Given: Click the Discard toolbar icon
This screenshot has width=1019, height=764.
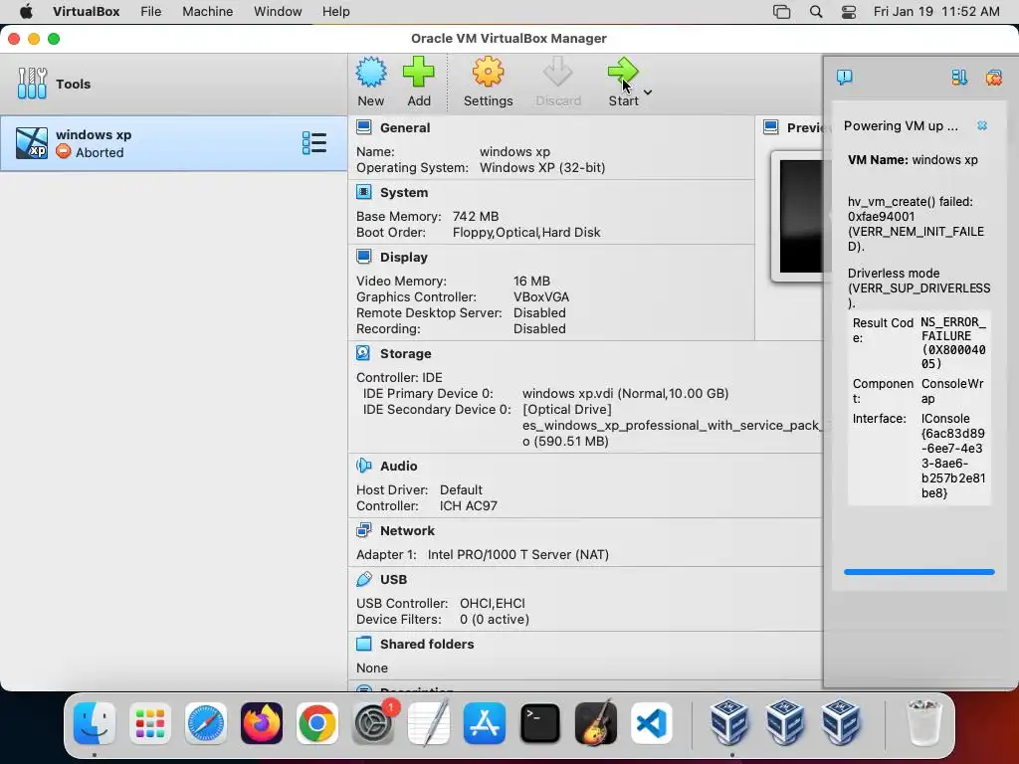Looking at the screenshot, I should [x=557, y=72].
